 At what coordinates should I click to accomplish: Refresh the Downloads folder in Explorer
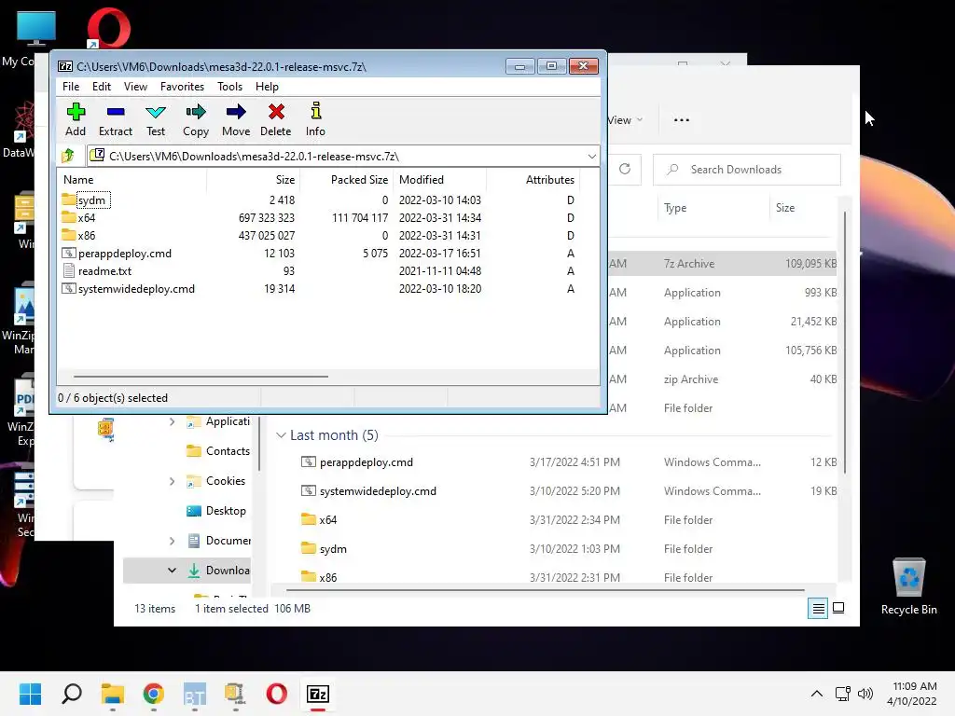tap(625, 169)
